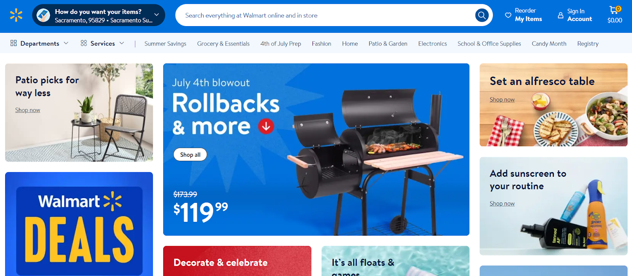
Task: Open the Grocery & Essentials menu item
Action: 224,43
